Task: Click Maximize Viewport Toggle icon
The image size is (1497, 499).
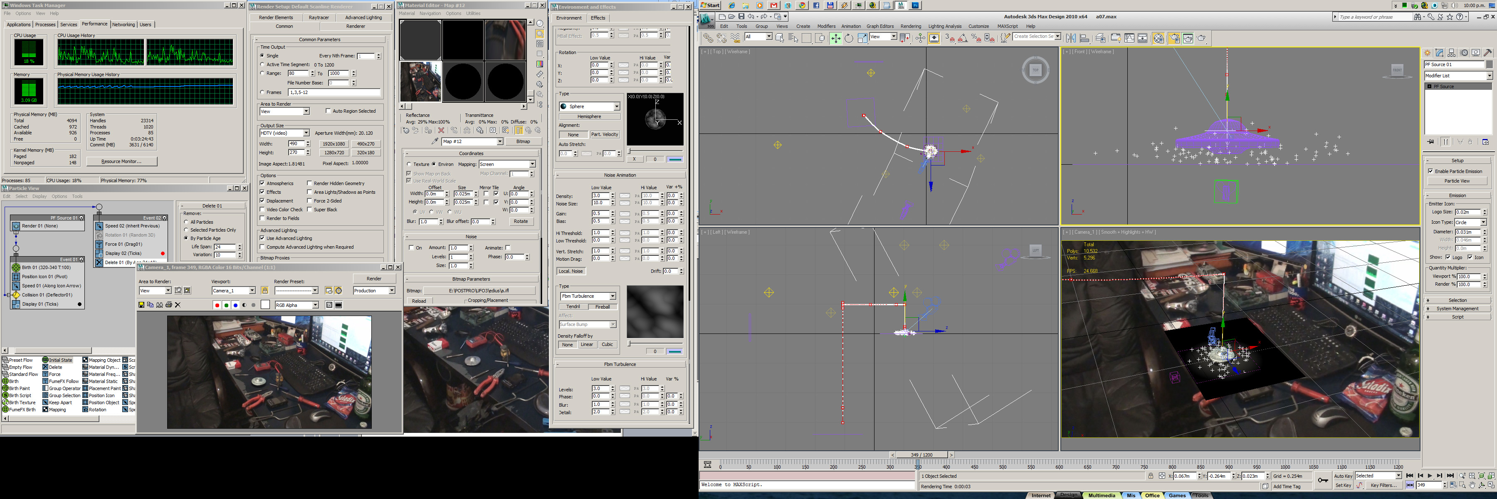Action: [1491, 485]
